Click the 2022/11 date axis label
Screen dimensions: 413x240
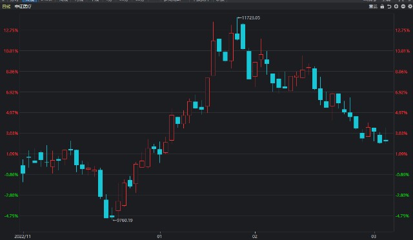pos(23,236)
